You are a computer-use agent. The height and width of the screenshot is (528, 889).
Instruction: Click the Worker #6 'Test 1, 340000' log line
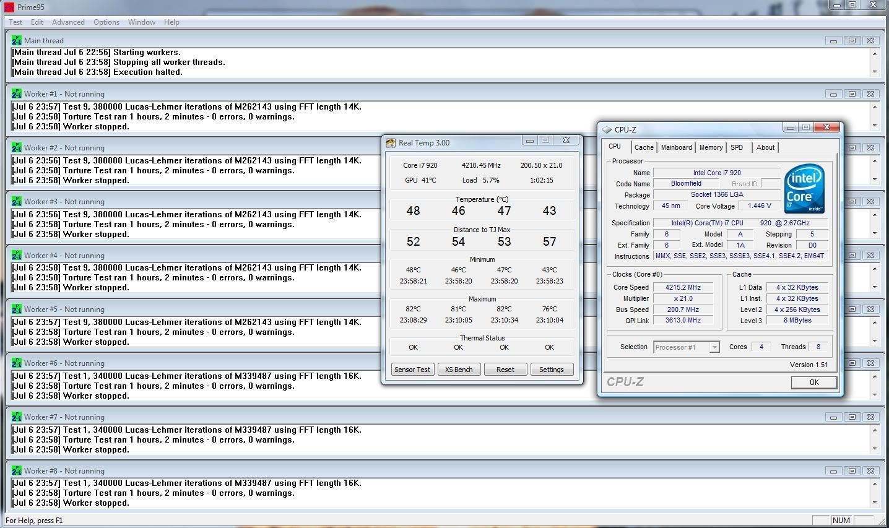(186, 376)
